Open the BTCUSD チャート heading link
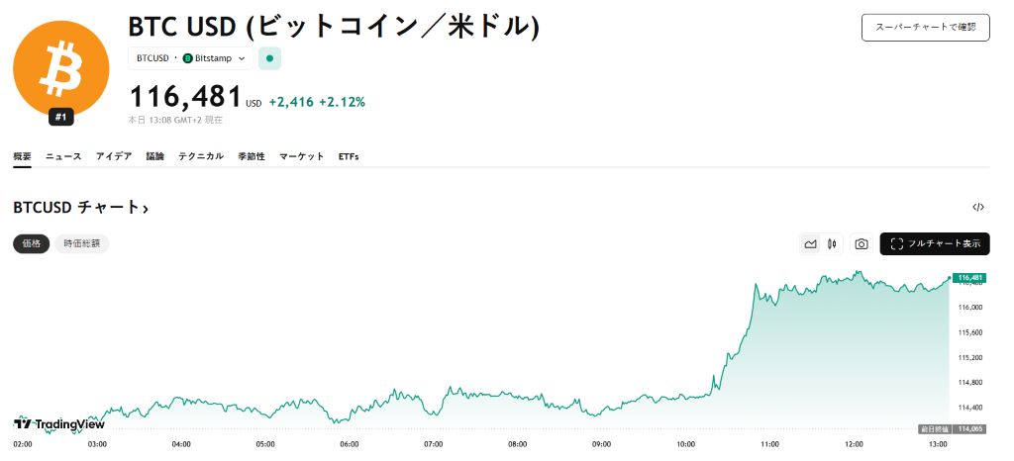1014x461 pixels. (80, 208)
